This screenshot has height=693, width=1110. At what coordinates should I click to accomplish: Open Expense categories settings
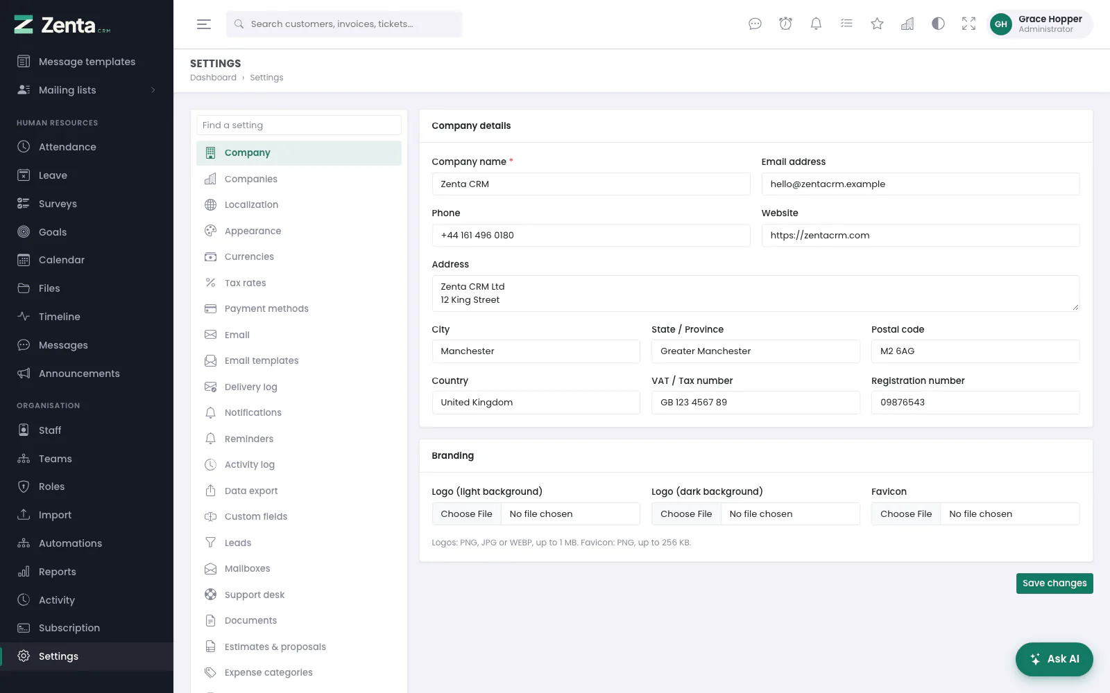click(299, 673)
